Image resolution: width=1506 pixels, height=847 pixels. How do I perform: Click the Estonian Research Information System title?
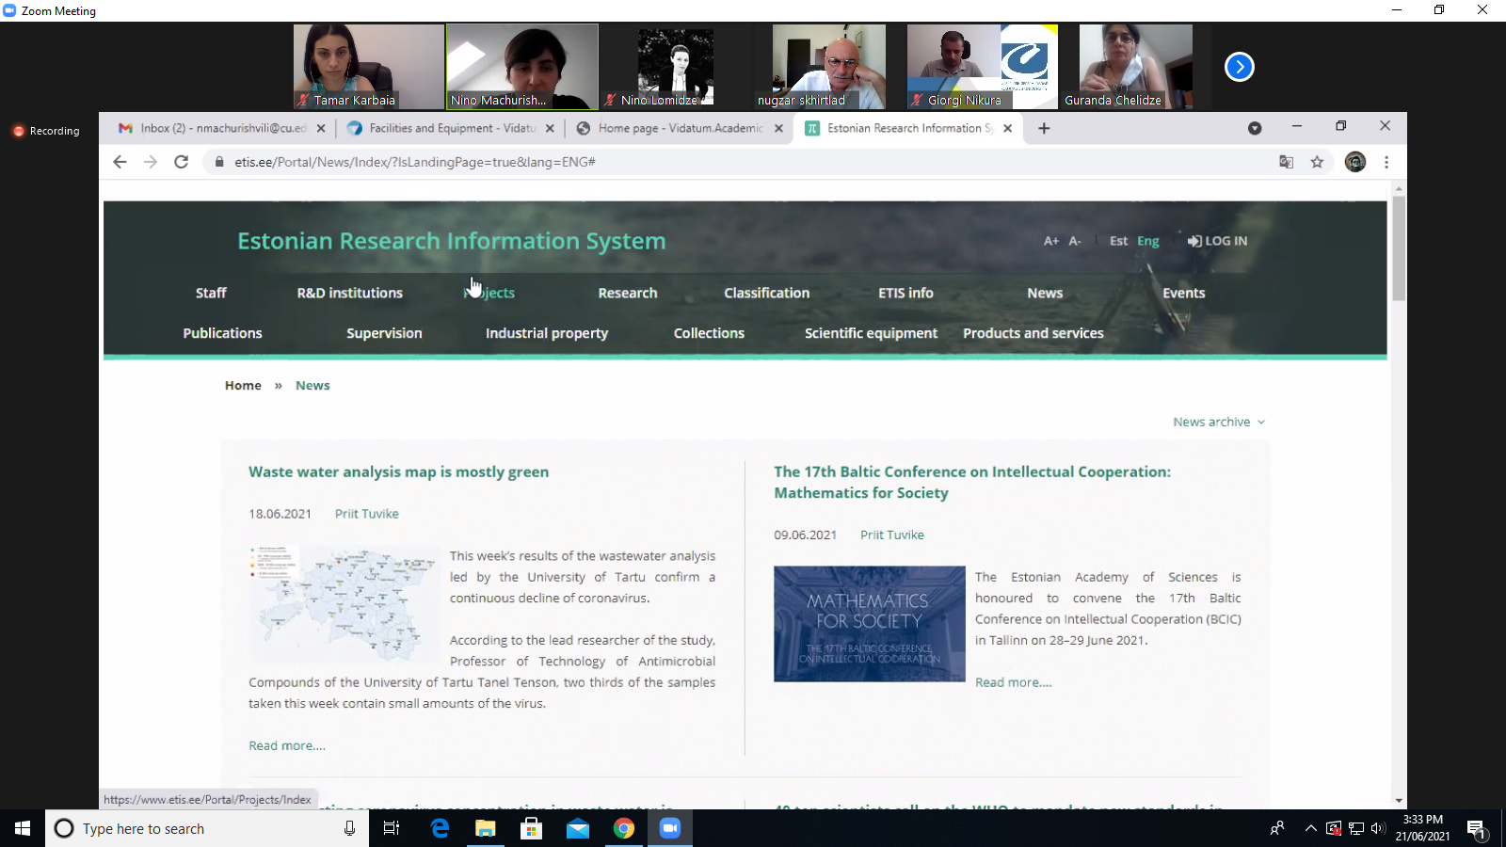point(452,241)
